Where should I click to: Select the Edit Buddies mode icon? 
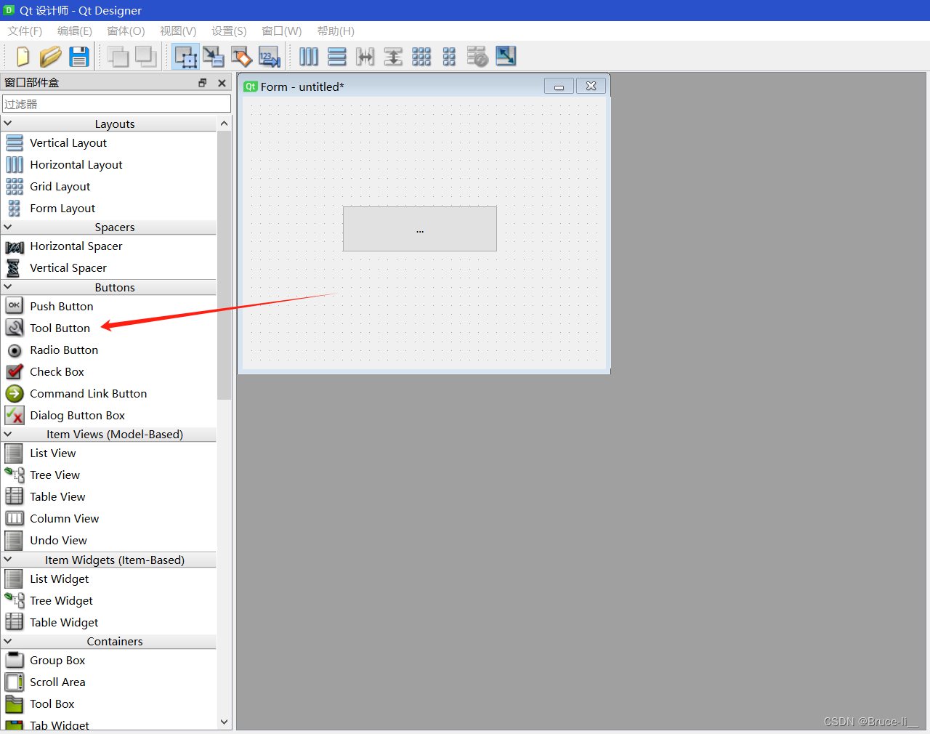[x=241, y=57]
